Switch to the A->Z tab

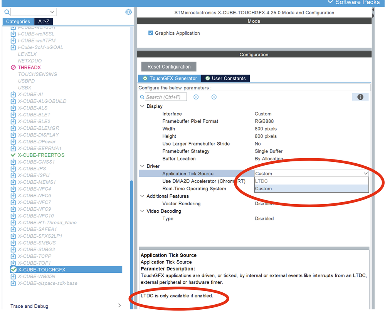click(44, 22)
